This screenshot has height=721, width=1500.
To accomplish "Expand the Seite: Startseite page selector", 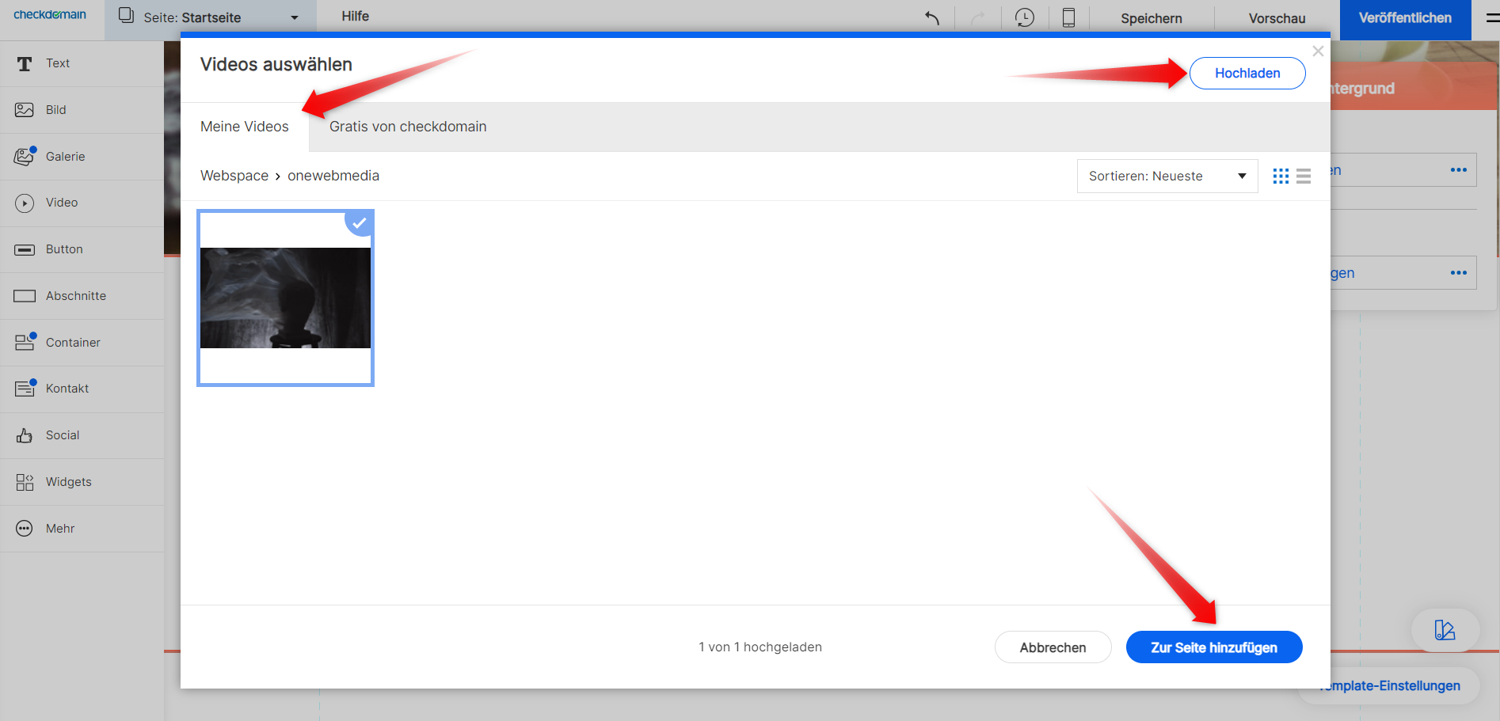I will click(210, 17).
